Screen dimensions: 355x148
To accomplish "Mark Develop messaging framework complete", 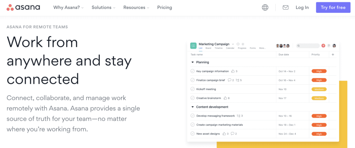I will pos(192,116).
